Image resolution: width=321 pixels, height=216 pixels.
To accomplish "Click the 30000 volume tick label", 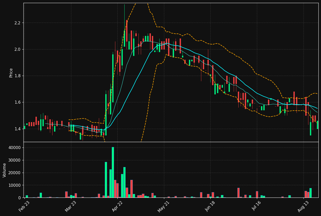I will pyautogui.click(x=15, y=160).
